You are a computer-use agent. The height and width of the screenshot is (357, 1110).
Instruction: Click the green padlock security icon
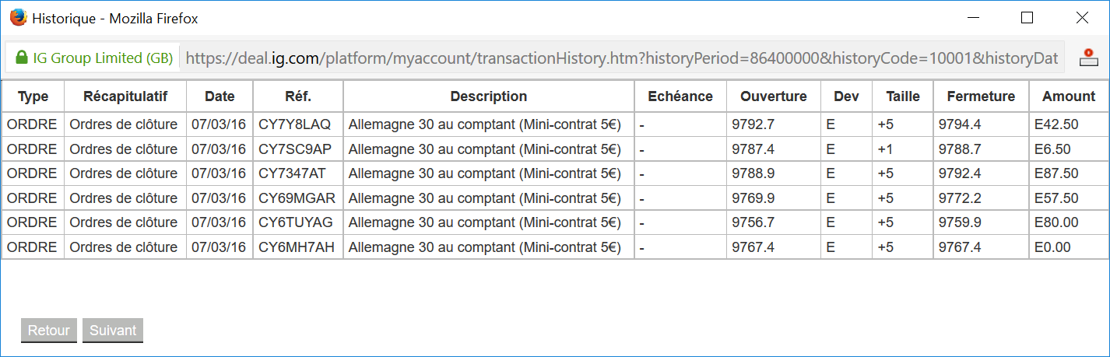tap(21, 58)
